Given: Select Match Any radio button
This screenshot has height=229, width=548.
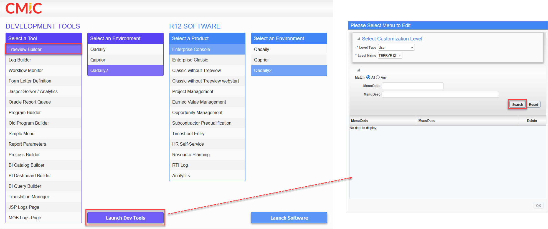Looking at the screenshot, I should pyautogui.click(x=378, y=77).
